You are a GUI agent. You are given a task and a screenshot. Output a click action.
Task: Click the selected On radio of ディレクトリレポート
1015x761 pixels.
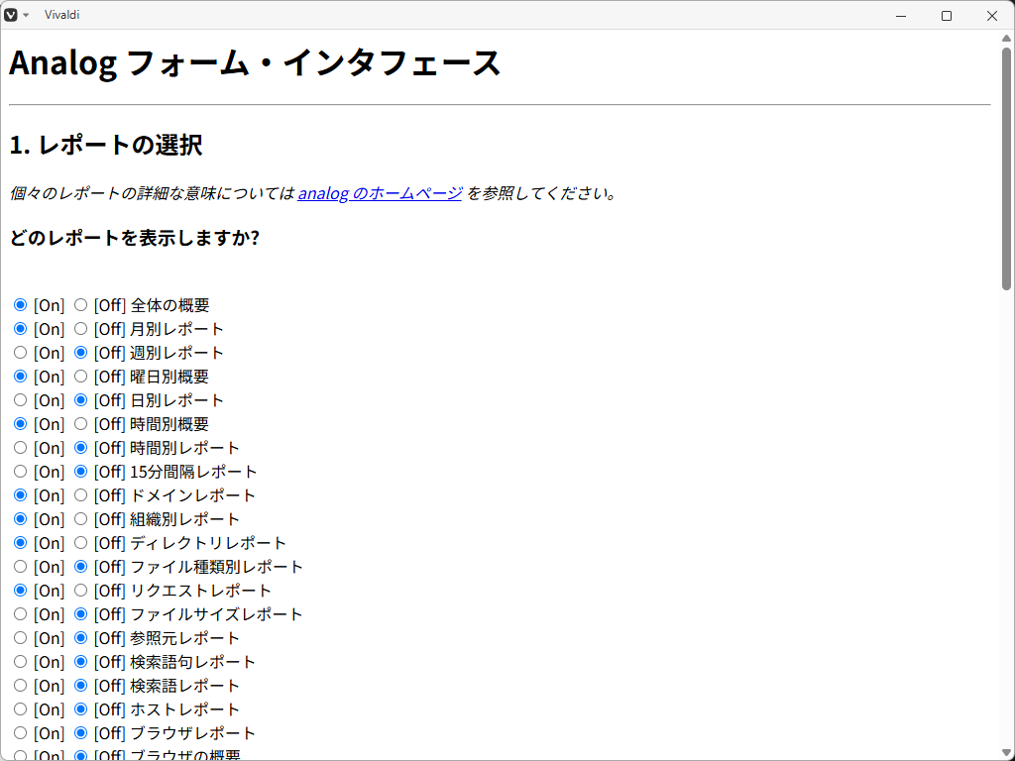point(20,542)
